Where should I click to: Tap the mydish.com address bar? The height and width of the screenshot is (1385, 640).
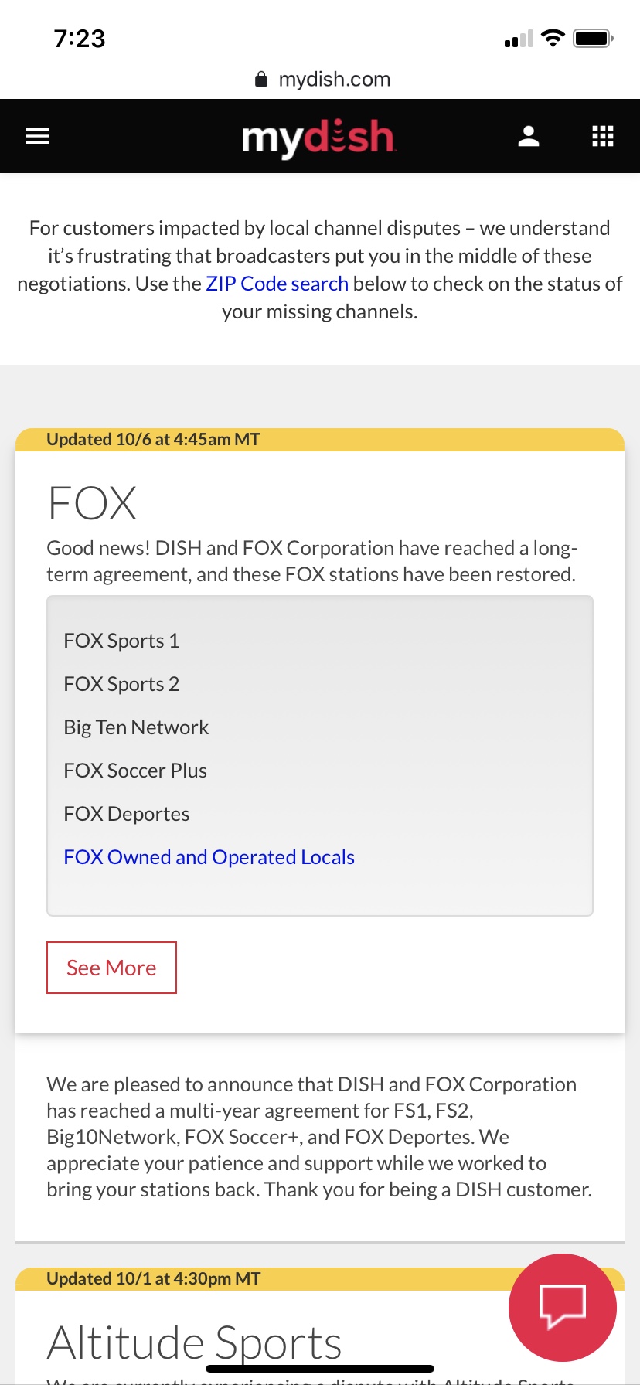[x=334, y=80]
